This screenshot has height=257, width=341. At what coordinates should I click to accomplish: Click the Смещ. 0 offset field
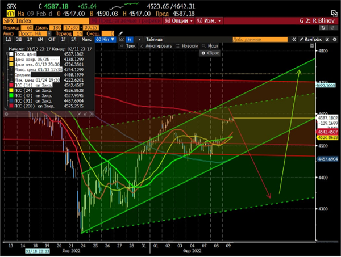pos(108,33)
